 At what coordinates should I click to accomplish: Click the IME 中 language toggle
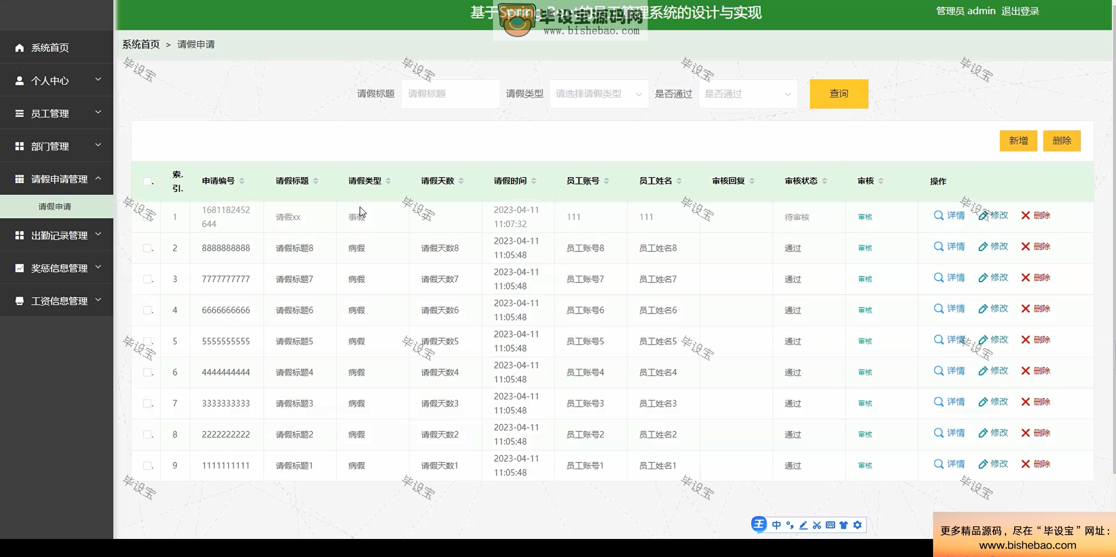(x=776, y=525)
